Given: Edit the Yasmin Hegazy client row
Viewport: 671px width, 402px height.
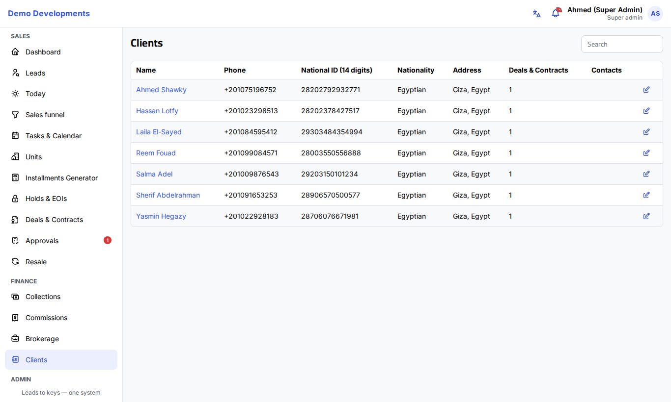Looking at the screenshot, I should (646, 216).
